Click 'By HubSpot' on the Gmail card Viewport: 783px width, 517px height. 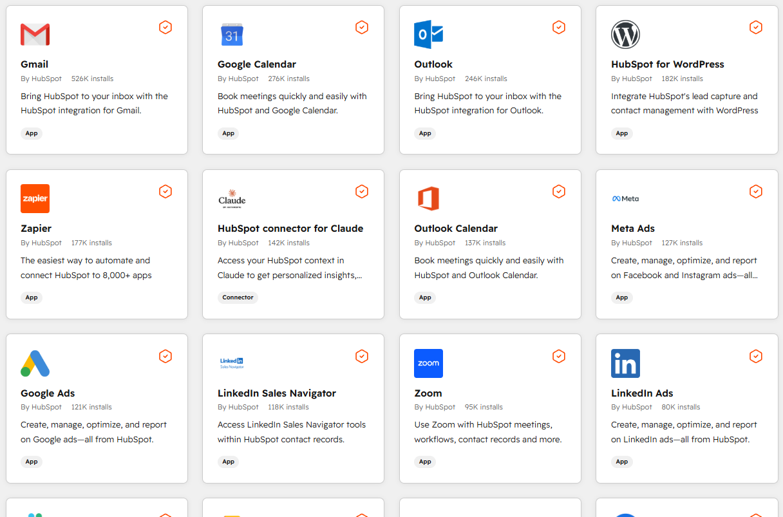pyautogui.click(x=41, y=79)
